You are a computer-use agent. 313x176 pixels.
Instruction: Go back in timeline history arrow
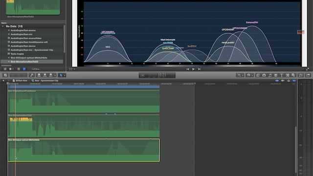point(3,81)
